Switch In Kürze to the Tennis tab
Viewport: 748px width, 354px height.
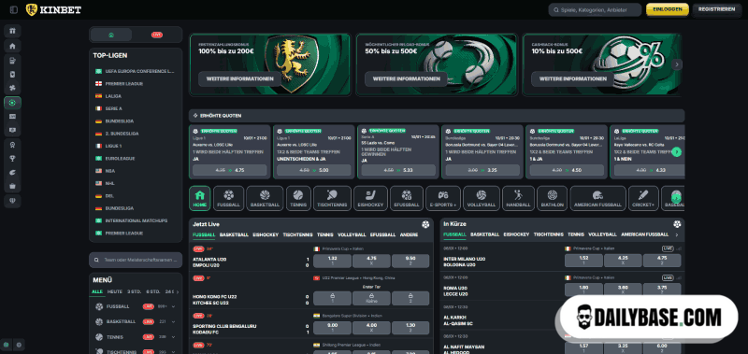click(x=576, y=234)
